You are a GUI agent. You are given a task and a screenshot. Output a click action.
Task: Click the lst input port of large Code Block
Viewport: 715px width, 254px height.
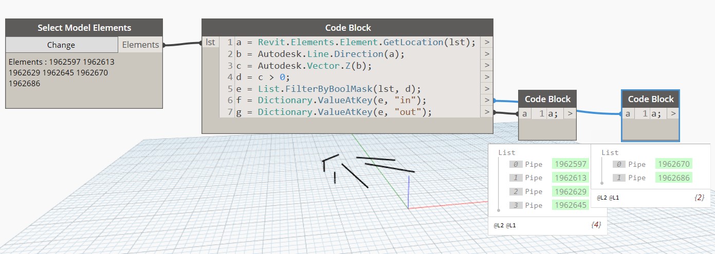tap(210, 42)
